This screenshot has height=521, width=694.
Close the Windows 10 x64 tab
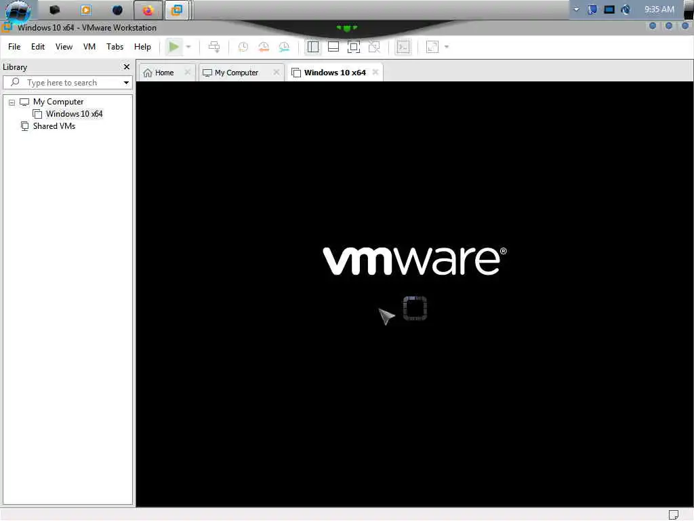click(x=375, y=72)
